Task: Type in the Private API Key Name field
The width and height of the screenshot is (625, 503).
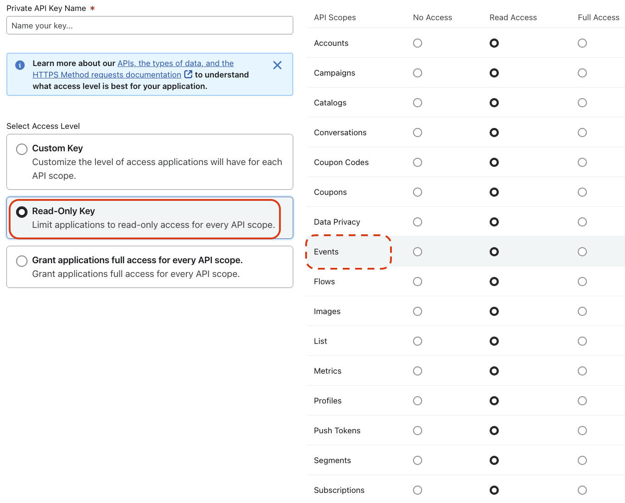Action: click(x=150, y=26)
